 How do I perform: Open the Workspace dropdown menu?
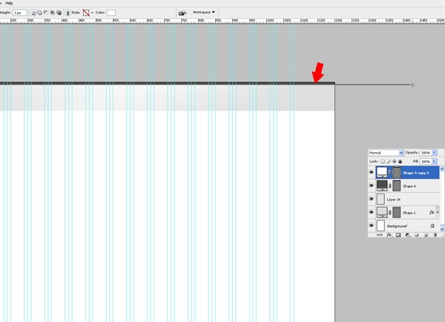203,13
